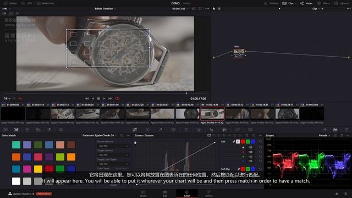Open the Edited Timeline name dropdown

click(105, 9)
